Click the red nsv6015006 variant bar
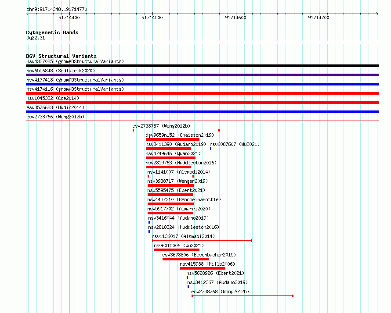The height and width of the screenshot is (313, 391). pos(177,250)
